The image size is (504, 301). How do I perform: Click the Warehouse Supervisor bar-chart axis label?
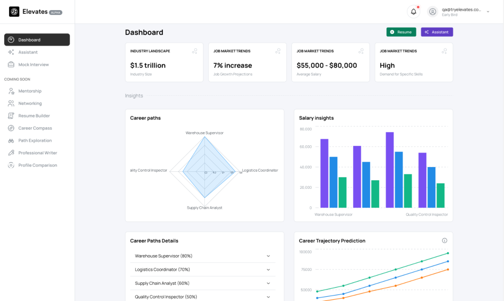[x=333, y=214]
